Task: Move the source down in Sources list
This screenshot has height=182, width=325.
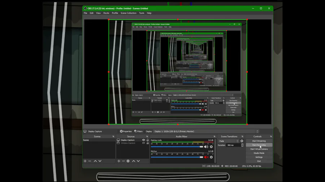Action: (138, 161)
